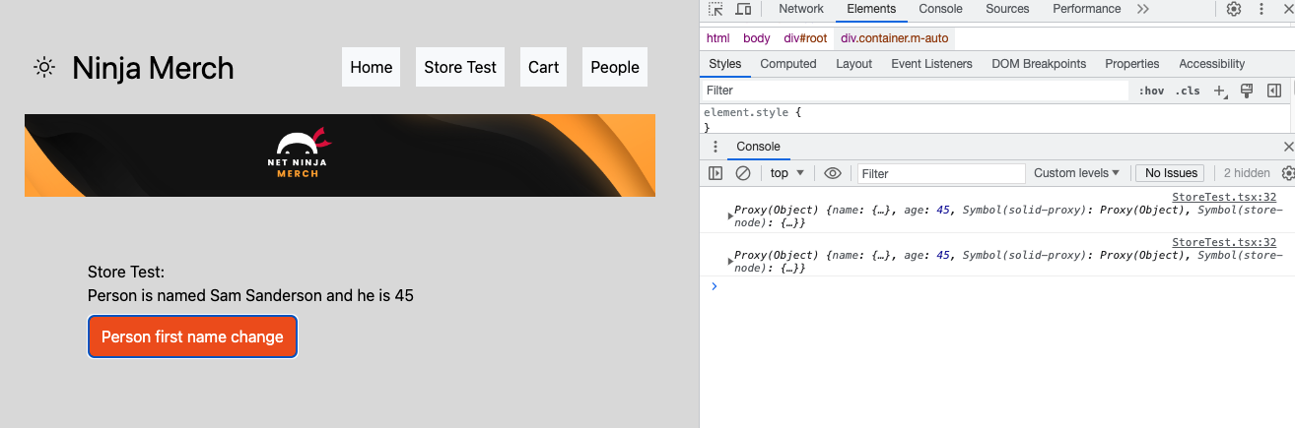Viewport: 1295px width, 428px height.
Task: Focus the Styles Filter input
Action: click(915, 91)
